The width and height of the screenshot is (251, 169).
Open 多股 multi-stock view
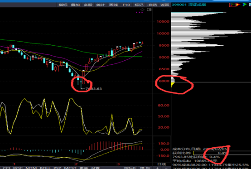(88, 5)
